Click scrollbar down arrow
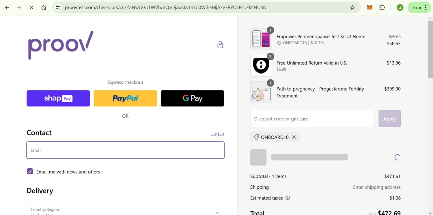Viewport: 433px width, 215px height. [430, 213]
